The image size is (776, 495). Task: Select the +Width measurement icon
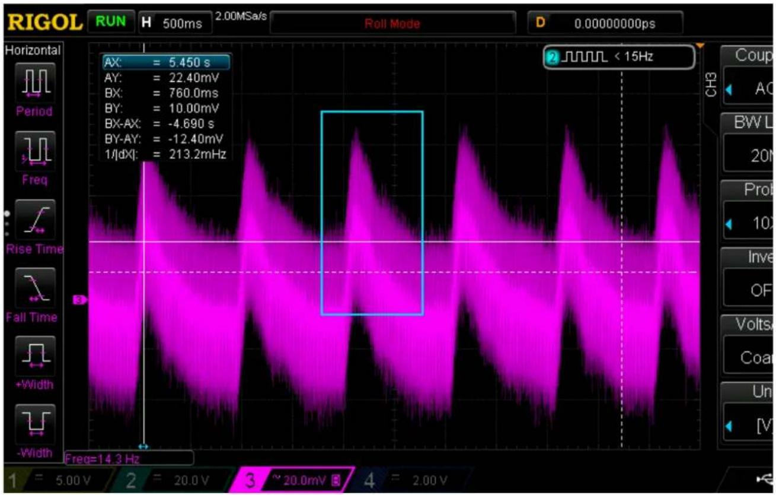31,354
